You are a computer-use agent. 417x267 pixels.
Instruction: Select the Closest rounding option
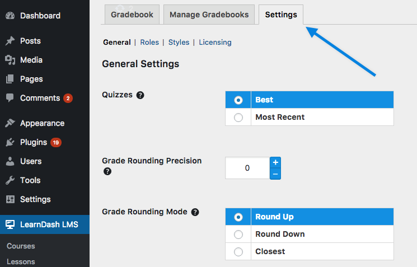click(238, 251)
